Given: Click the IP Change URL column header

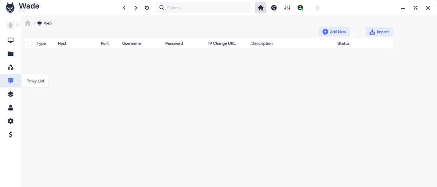Looking at the screenshot, I should click(x=222, y=43).
